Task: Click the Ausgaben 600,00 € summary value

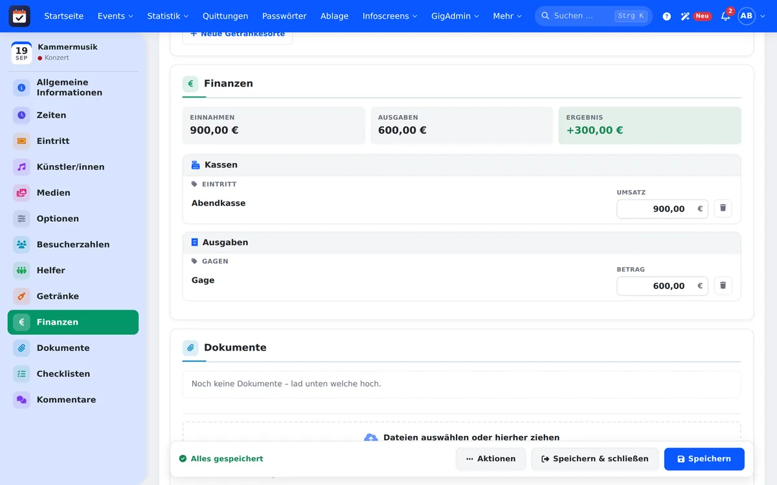Action: click(x=402, y=130)
